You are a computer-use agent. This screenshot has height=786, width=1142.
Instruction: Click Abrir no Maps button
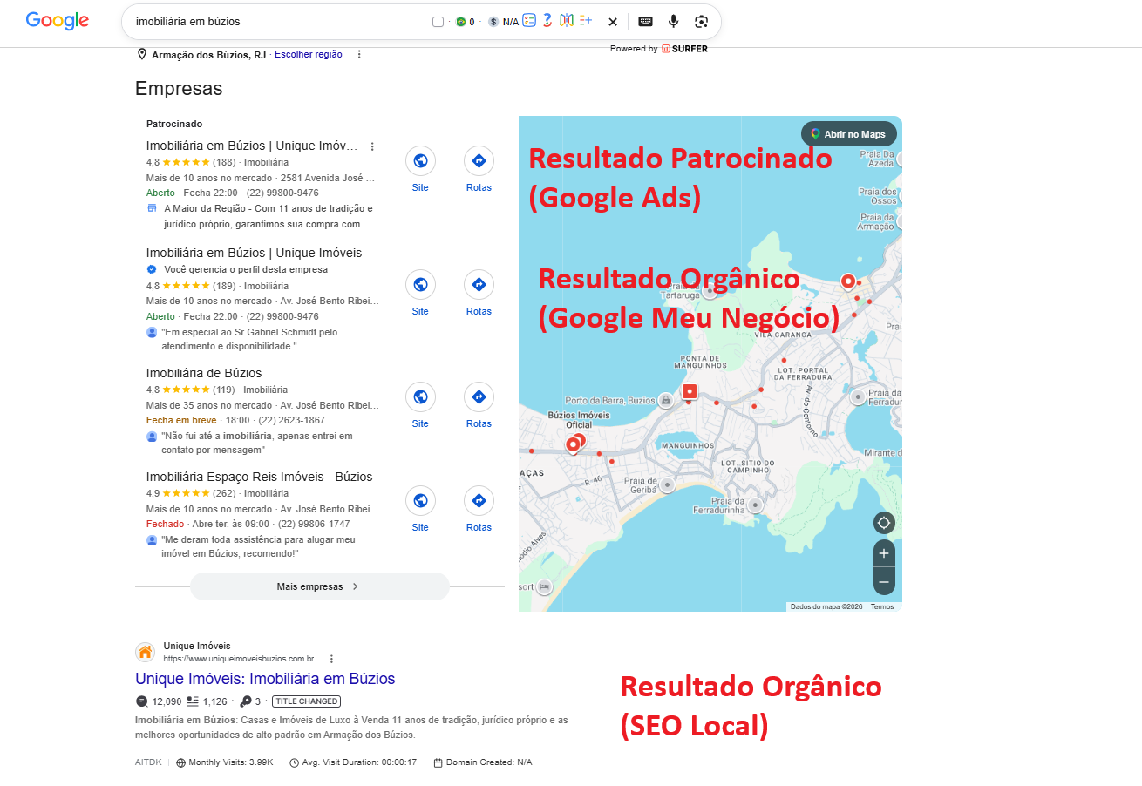[x=849, y=134]
